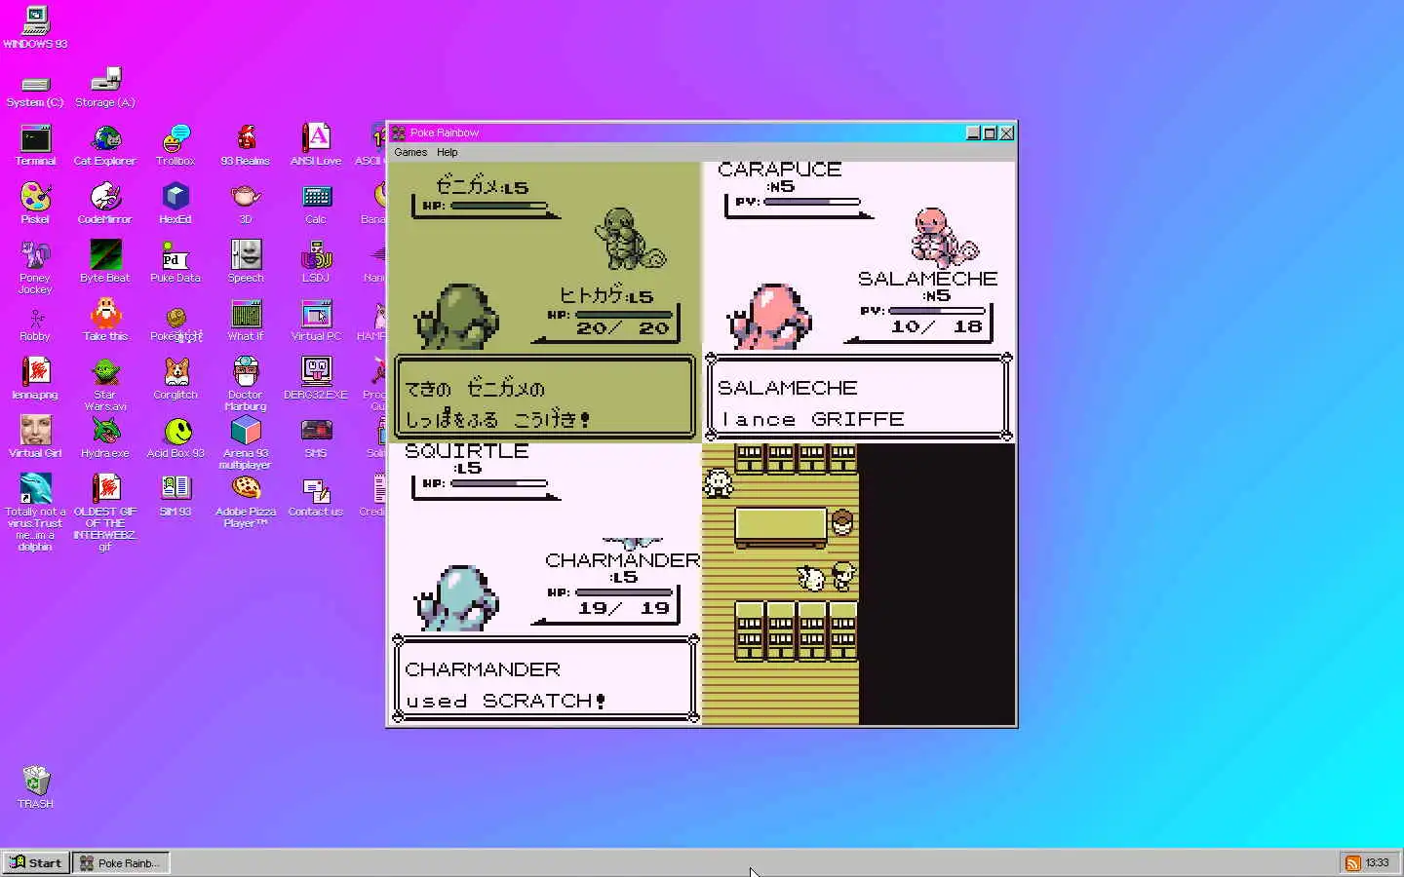Click the Start button on the taskbar

pos(36,862)
